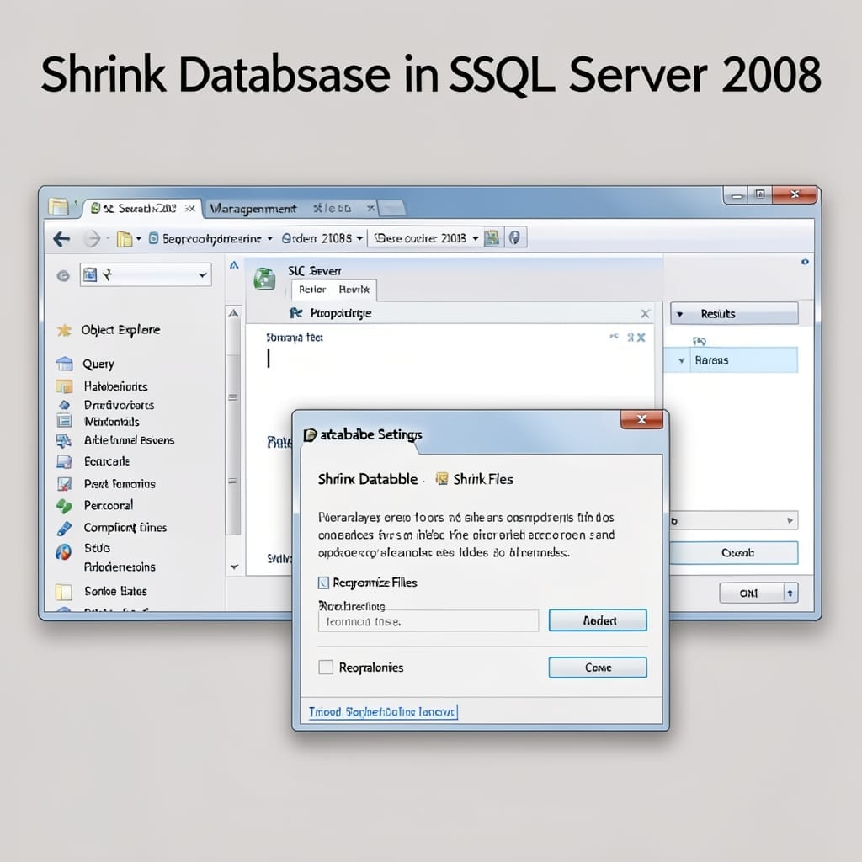Viewport: 862px width, 862px height.
Task: Click the icon beside Ntinfontails
Action: 64,422
